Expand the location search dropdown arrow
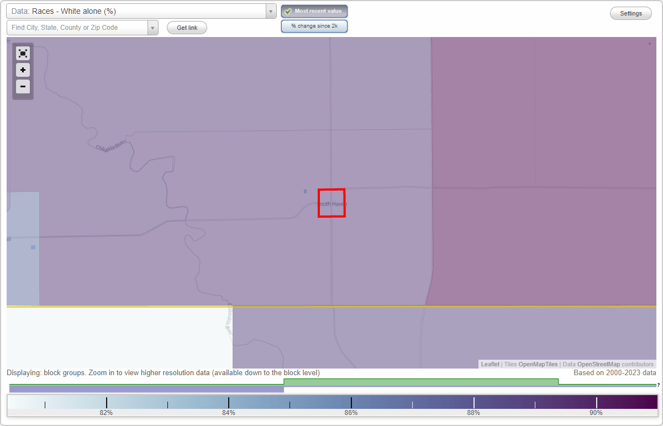 tap(153, 28)
